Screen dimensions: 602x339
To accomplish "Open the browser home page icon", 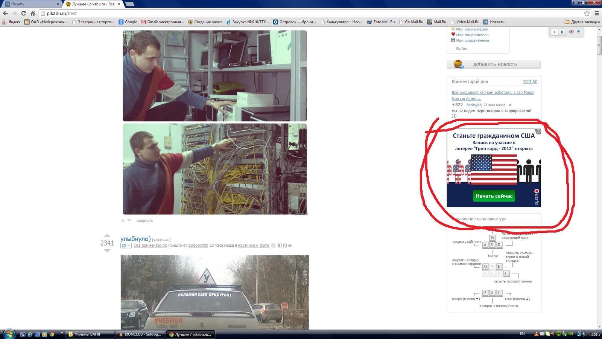I will (x=33, y=13).
